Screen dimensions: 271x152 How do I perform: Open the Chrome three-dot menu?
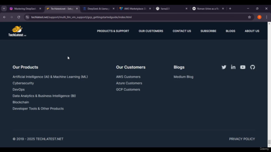click(266, 17)
